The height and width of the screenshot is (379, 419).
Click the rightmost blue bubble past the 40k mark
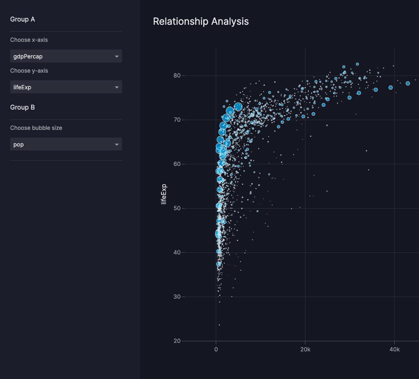tap(408, 83)
